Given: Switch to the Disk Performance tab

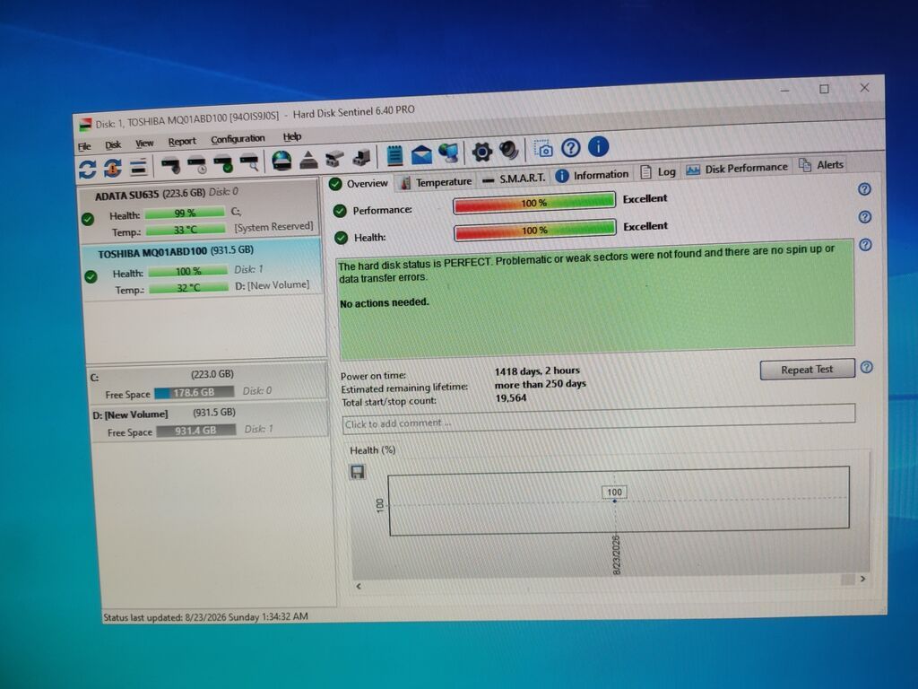Looking at the screenshot, I should point(737,169).
